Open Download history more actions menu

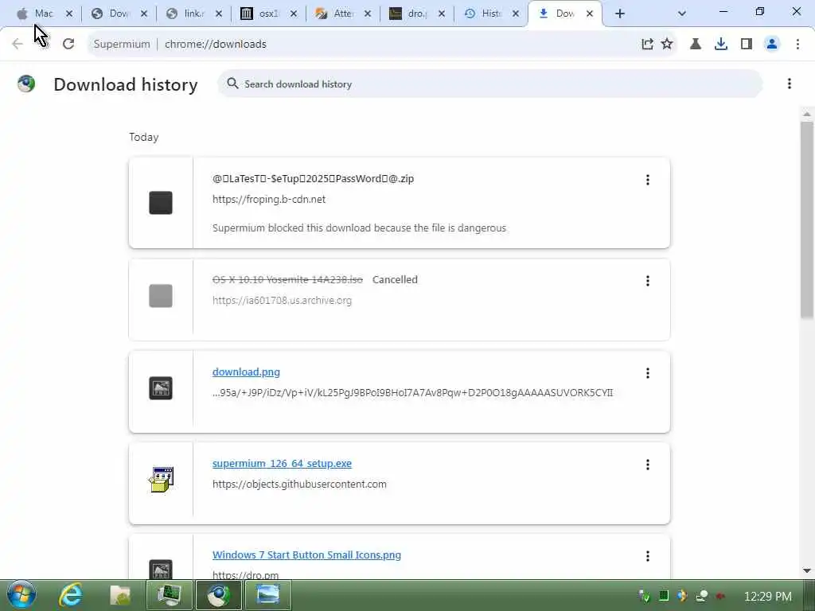point(789,84)
